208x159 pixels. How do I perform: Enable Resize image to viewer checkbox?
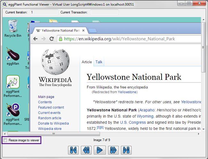[x=5, y=140]
